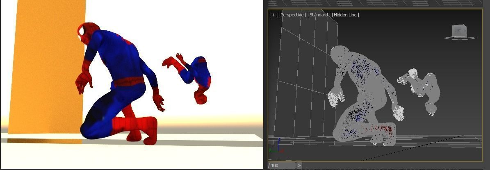
Task: Open the [+] general viewport menu
Action: 273,15
